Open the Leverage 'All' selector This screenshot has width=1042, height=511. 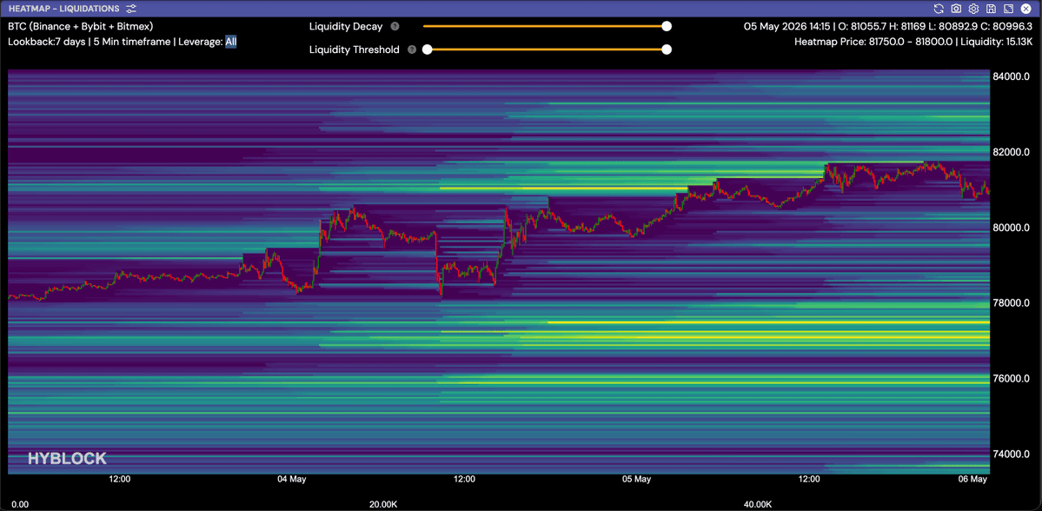click(x=230, y=42)
